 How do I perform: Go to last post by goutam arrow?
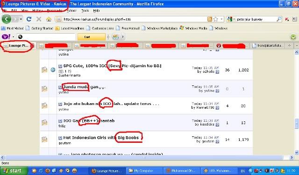coord(217,141)
